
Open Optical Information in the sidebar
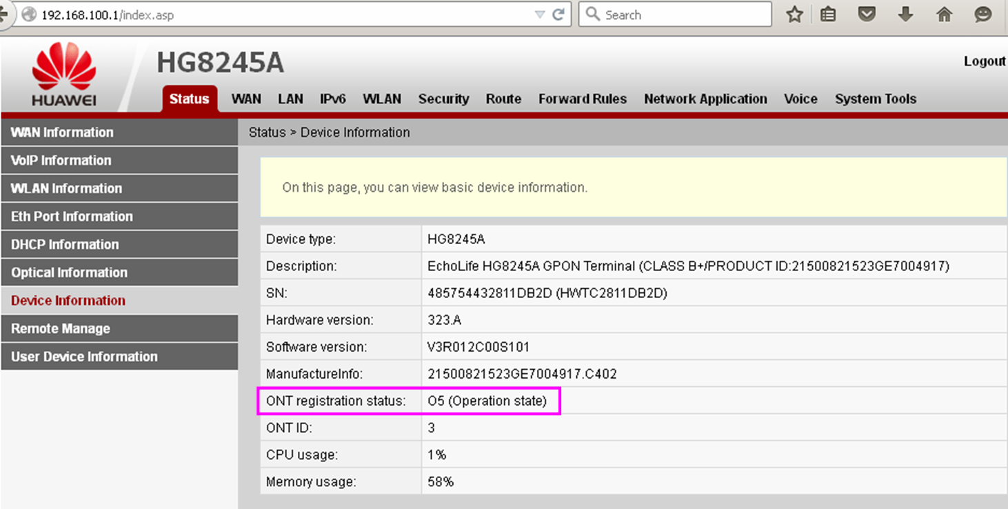tap(69, 272)
